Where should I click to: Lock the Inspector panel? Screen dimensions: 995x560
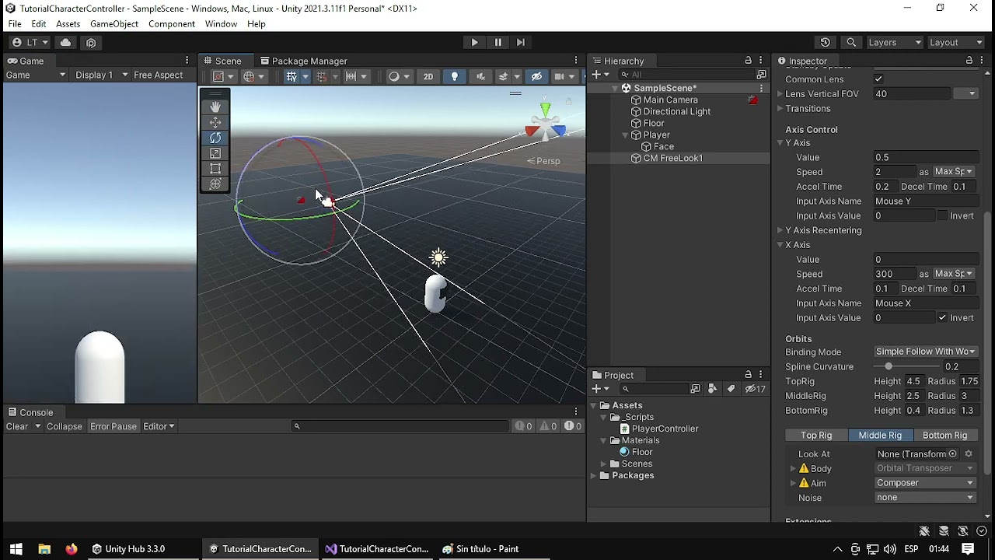point(969,61)
